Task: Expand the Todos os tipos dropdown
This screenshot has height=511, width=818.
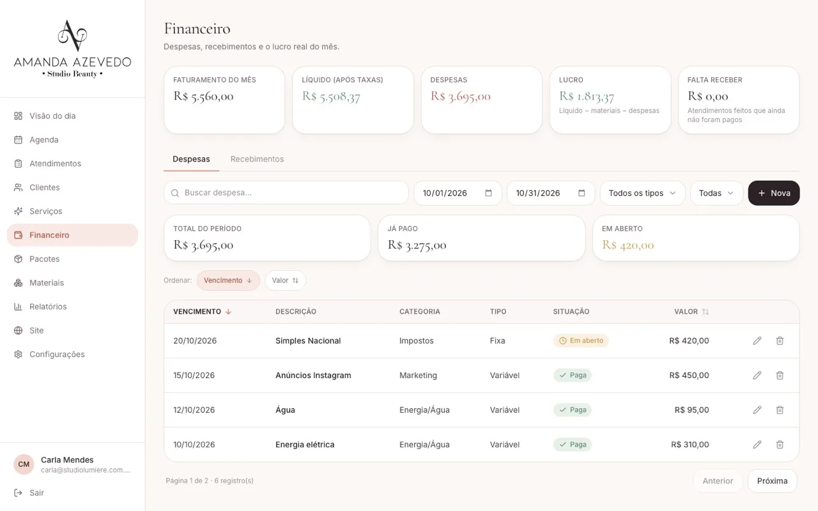Action: click(642, 193)
